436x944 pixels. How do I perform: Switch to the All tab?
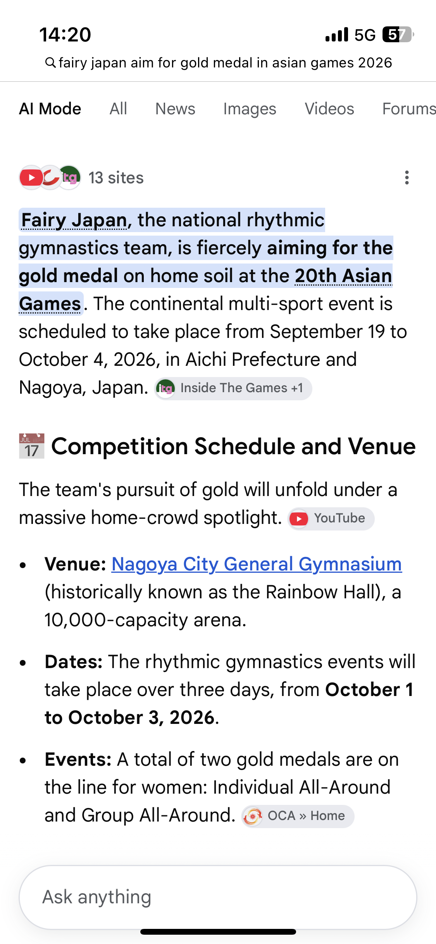click(118, 109)
